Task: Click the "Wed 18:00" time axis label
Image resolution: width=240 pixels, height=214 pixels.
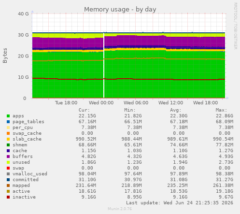Action: (x=205, y=103)
